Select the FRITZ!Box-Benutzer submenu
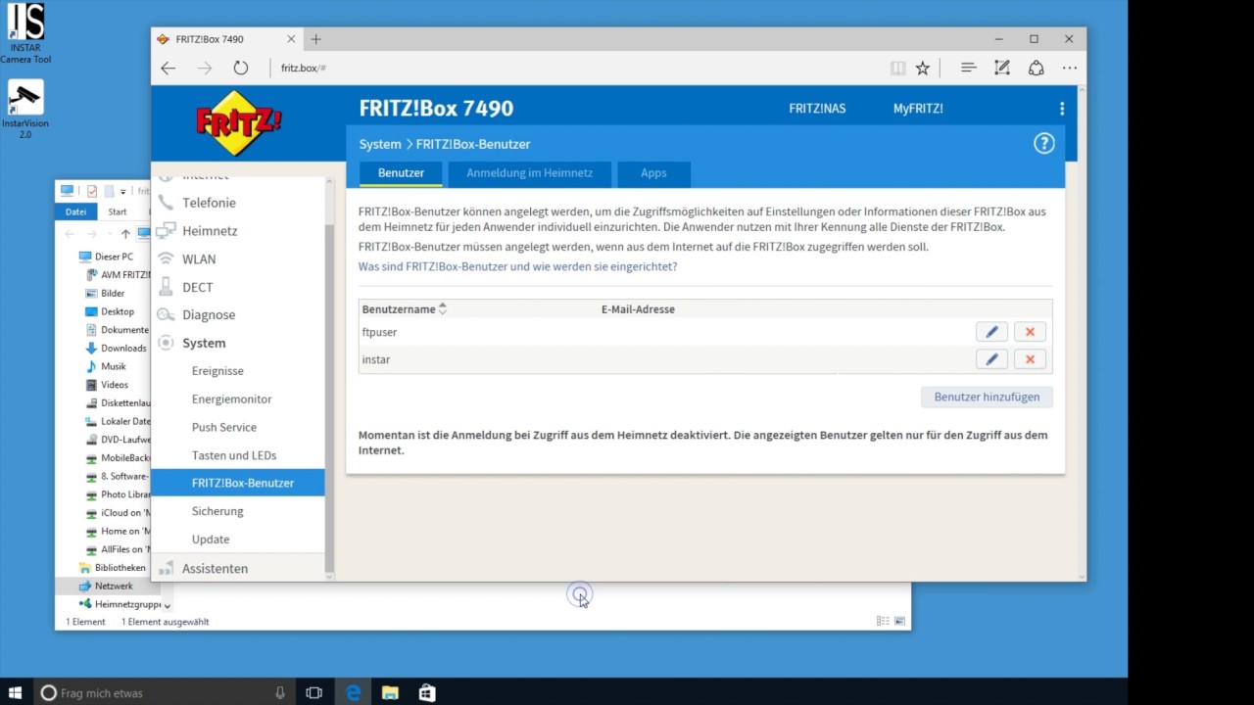The width and height of the screenshot is (1254, 705). click(x=238, y=483)
